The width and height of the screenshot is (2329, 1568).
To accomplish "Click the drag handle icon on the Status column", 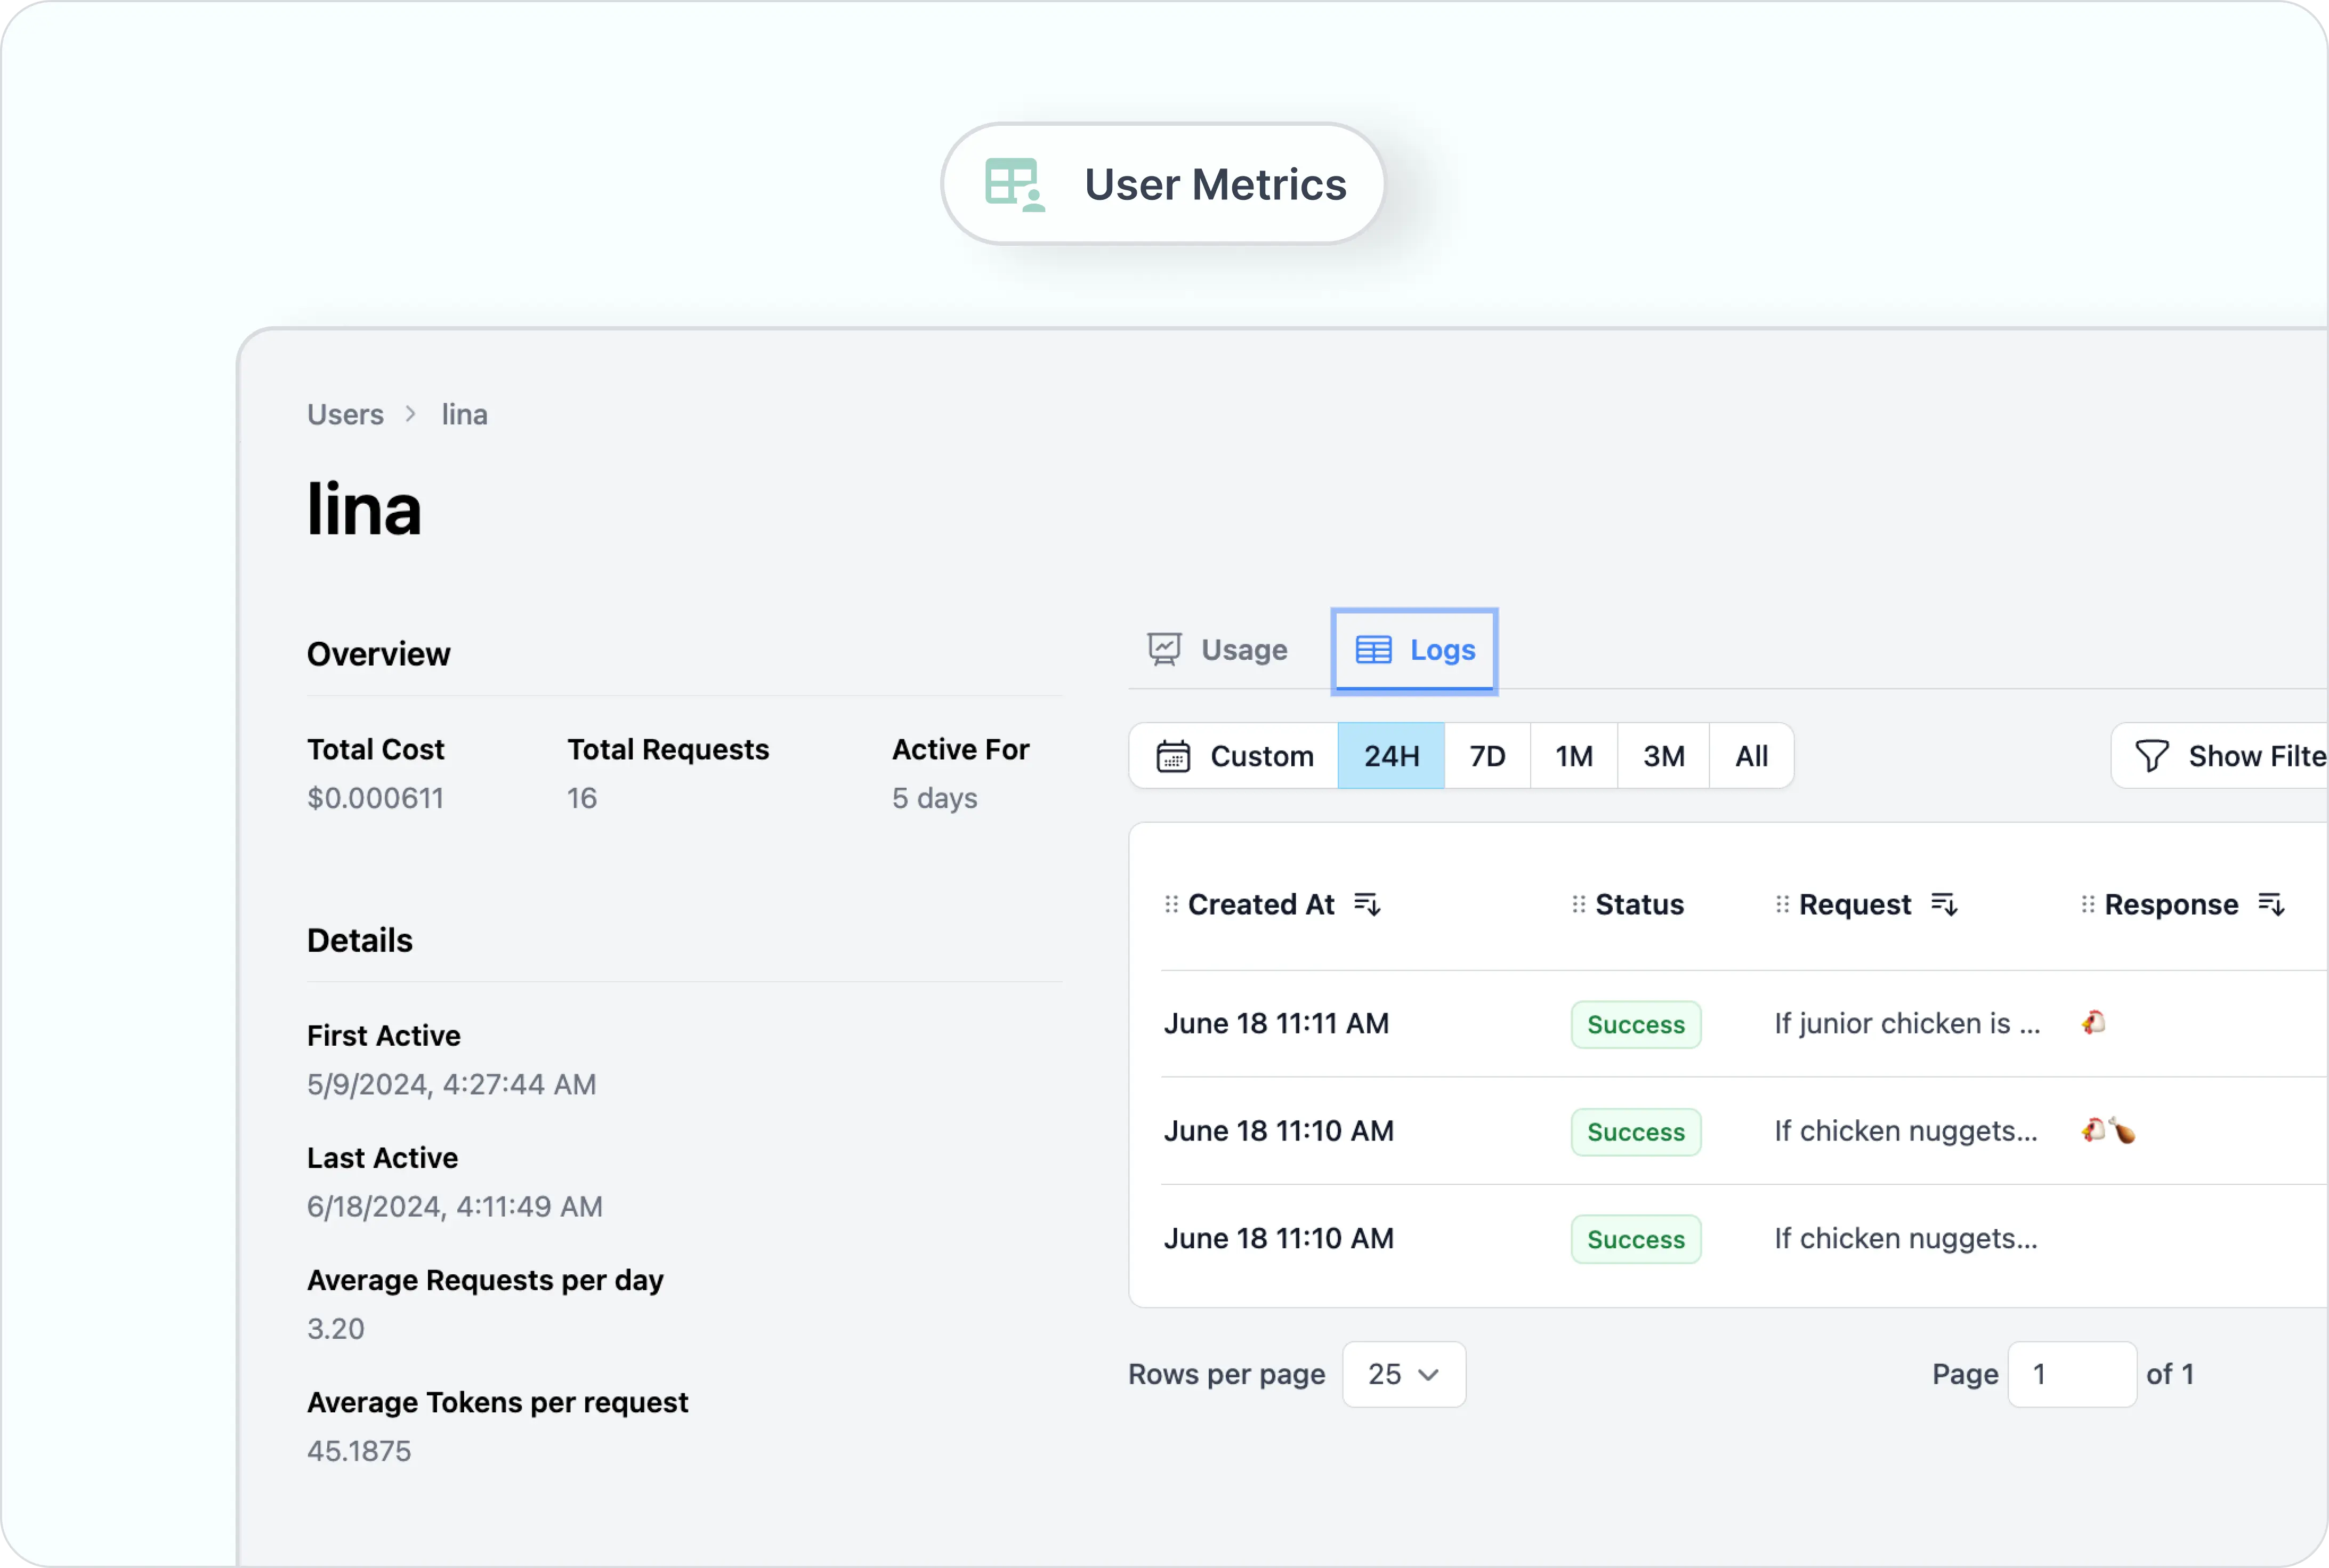I will pyautogui.click(x=1578, y=904).
